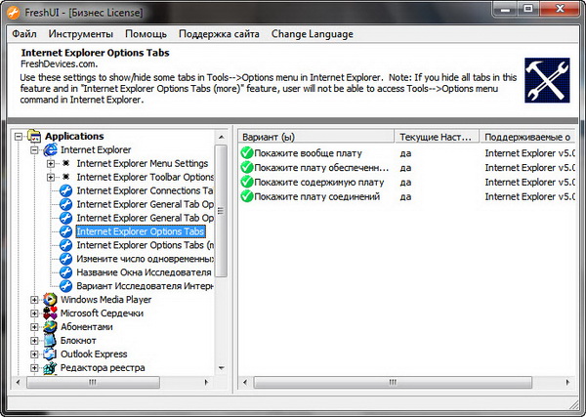
Task: Click the Outlook Express tree icon
Action: tap(51, 354)
